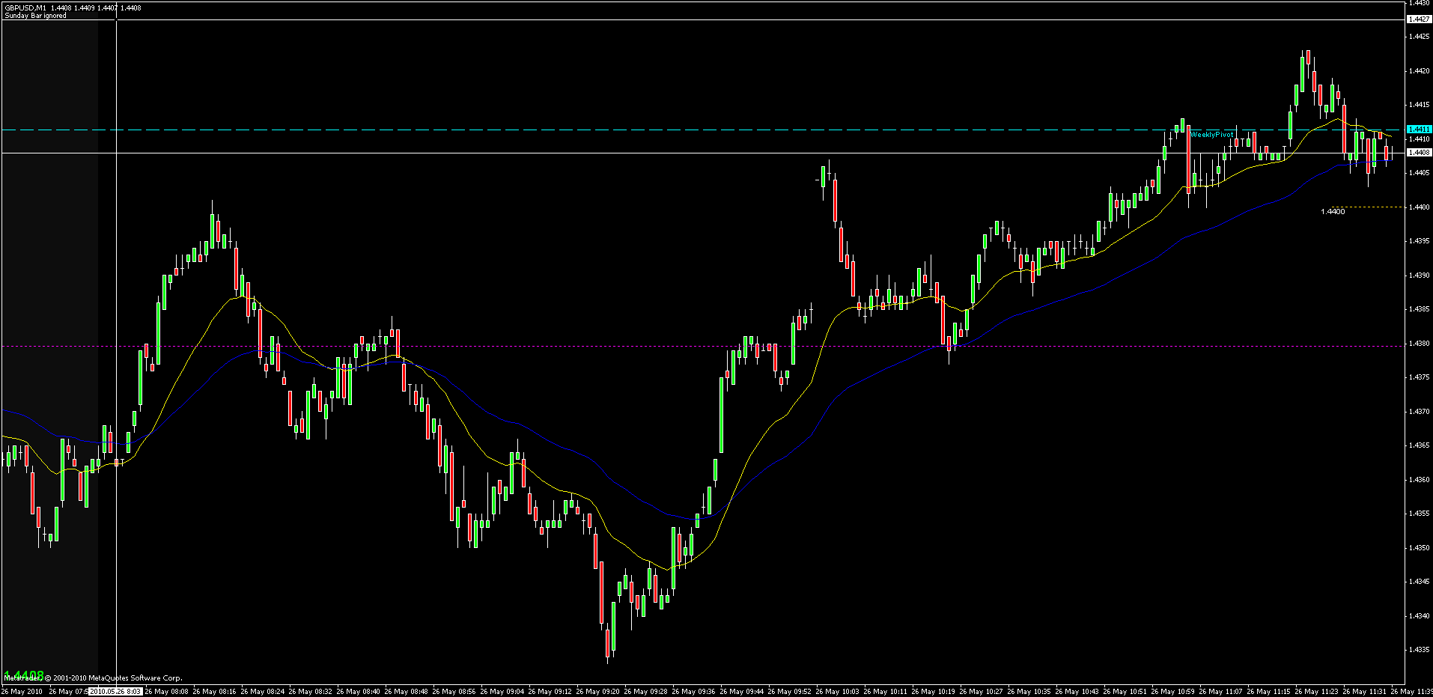This screenshot has width=1433, height=697.
Task: Click the '26 May 10:11' time axis label
Action: (885, 692)
